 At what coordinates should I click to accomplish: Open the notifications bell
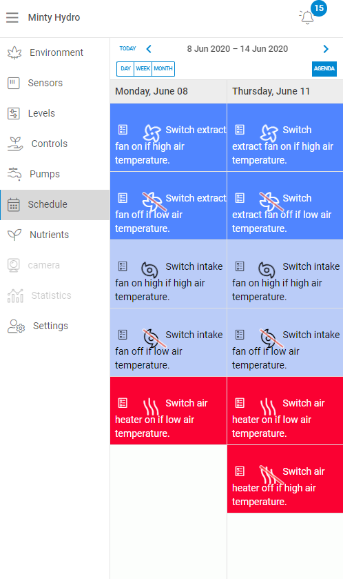pos(307,17)
